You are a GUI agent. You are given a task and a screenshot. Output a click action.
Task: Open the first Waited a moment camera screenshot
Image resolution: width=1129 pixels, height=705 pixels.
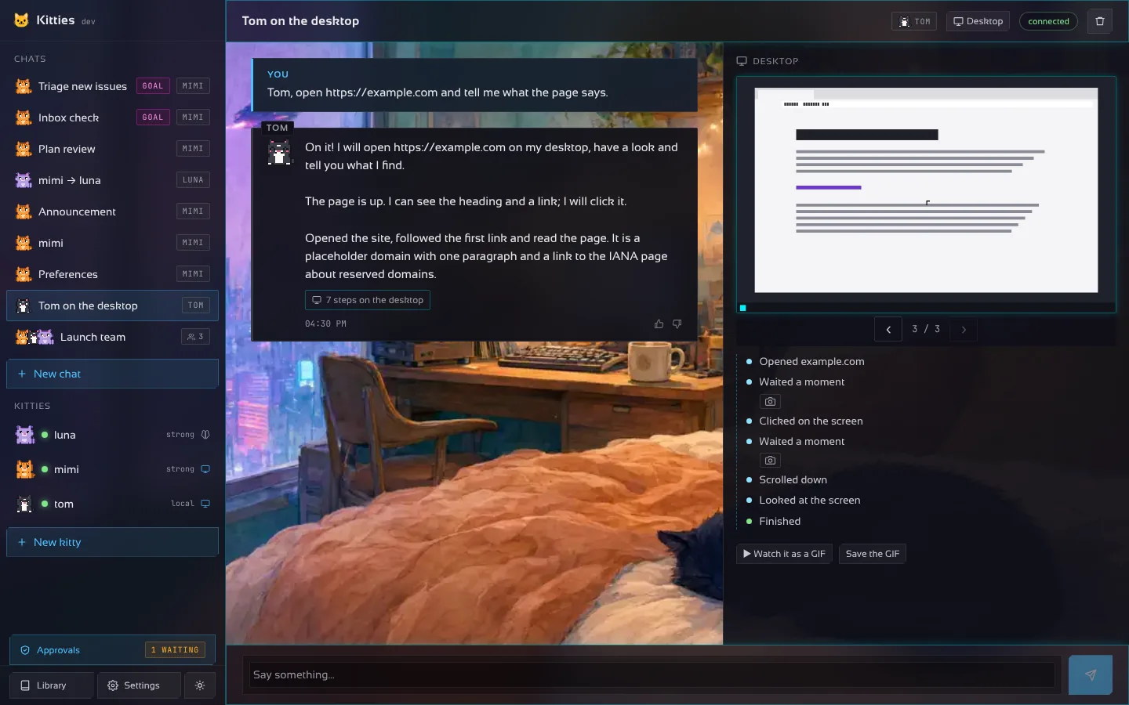tap(770, 401)
